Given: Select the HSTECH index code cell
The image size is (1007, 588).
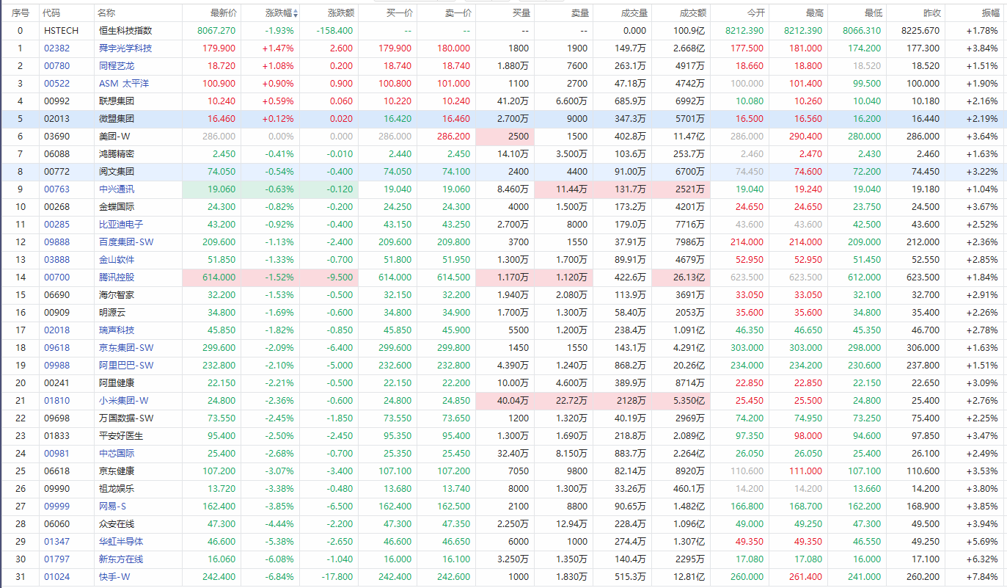Looking at the screenshot, I should tap(62, 31).
